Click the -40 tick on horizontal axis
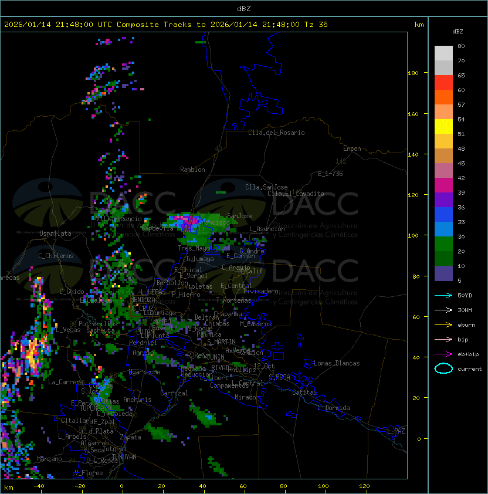 coord(39,486)
